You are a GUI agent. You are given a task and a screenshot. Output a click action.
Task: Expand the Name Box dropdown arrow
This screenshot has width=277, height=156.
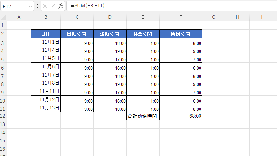pyautogui.click(x=30, y=6)
